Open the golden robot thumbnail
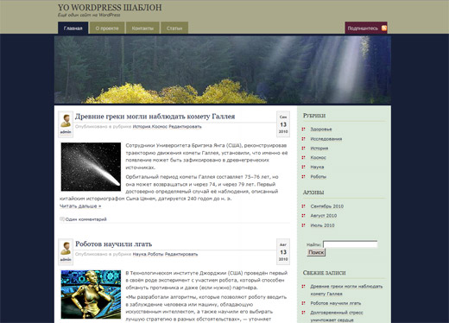Image resolution: width=449 pixels, height=323 pixels. [x=91, y=294]
